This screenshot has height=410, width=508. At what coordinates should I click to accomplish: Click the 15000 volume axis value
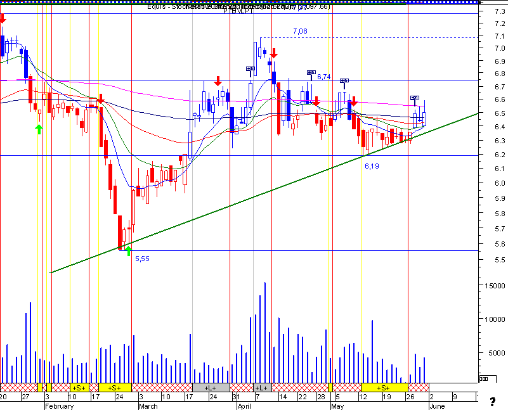pos(495,286)
